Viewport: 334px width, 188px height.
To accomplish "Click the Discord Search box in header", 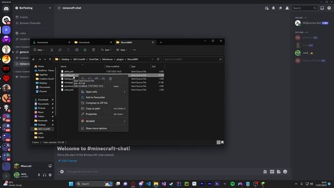I will (304, 8).
